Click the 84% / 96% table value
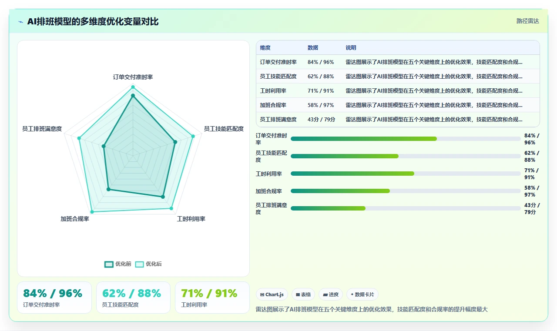The width and height of the screenshot is (557, 331). pyautogui.click(x=321, y=62)
